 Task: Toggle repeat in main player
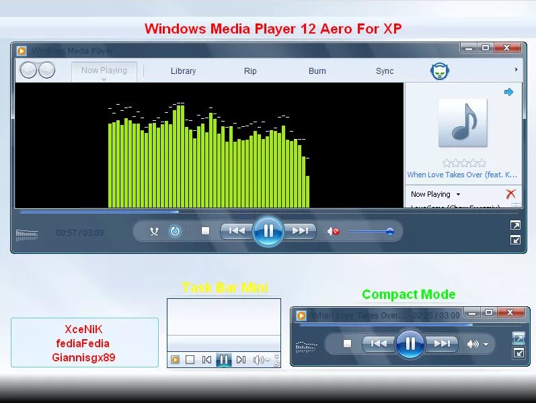pos(175,232)
